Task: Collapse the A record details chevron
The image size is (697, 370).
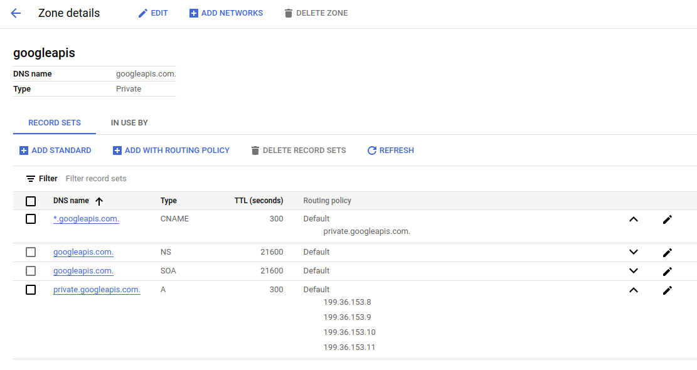Action: (x=634, y=290)
